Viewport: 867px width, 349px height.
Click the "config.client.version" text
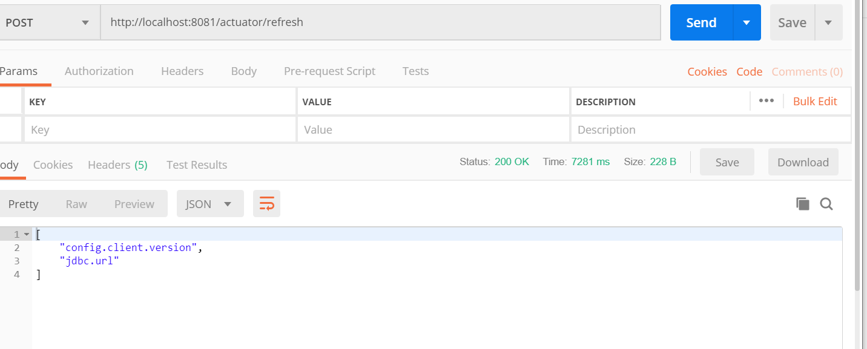(x=128, y=247)
